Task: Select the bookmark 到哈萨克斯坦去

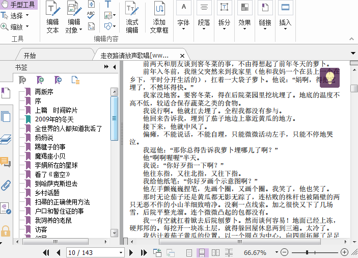Action: point(56,184)
